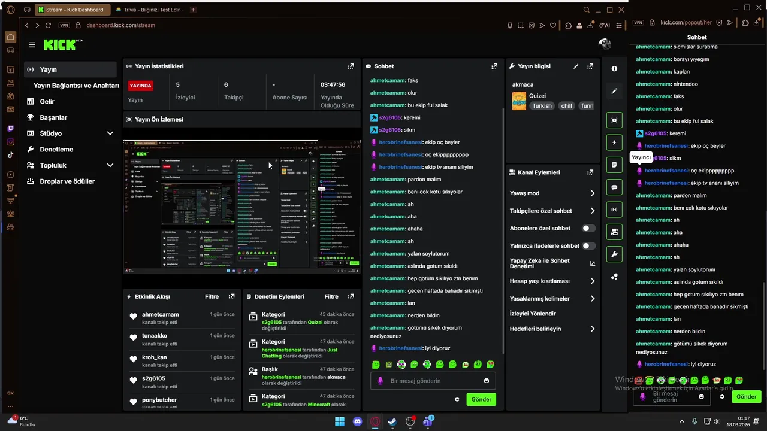Open chat settings gear beside Gönder in dashboard
767x431 pixels.
pos(457,399)
